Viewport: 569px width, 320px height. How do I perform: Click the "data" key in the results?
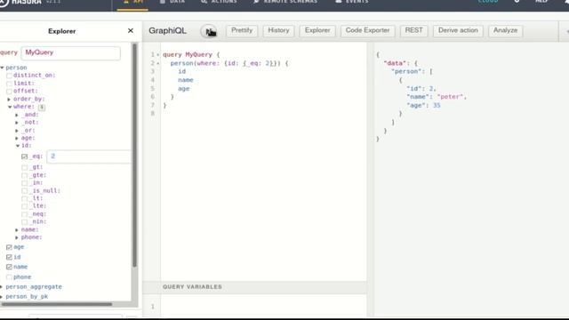395,63
